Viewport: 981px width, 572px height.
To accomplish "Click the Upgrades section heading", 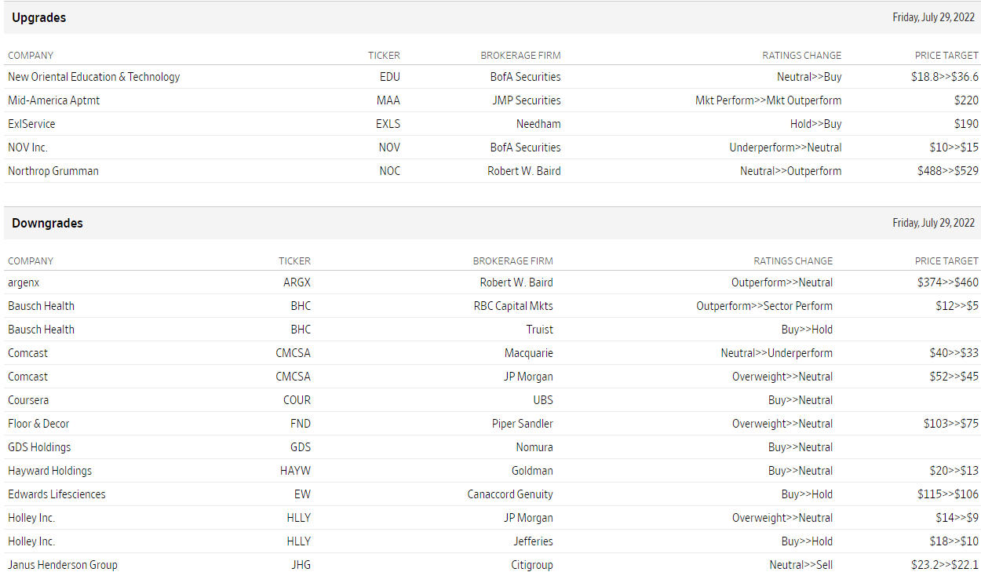I will coord(39,17).
